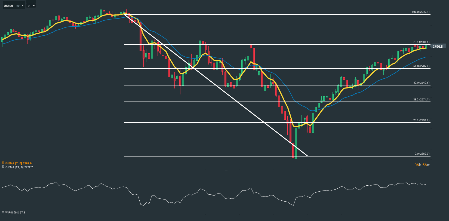449x221 pixels.
Task: Select the 0.0 (2359.0) Fibonacci level label
Action: (x=422, y=154)
